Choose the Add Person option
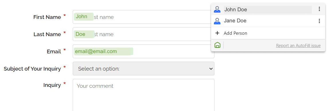This screenshot has width=331, height=111. pos(268,33)
